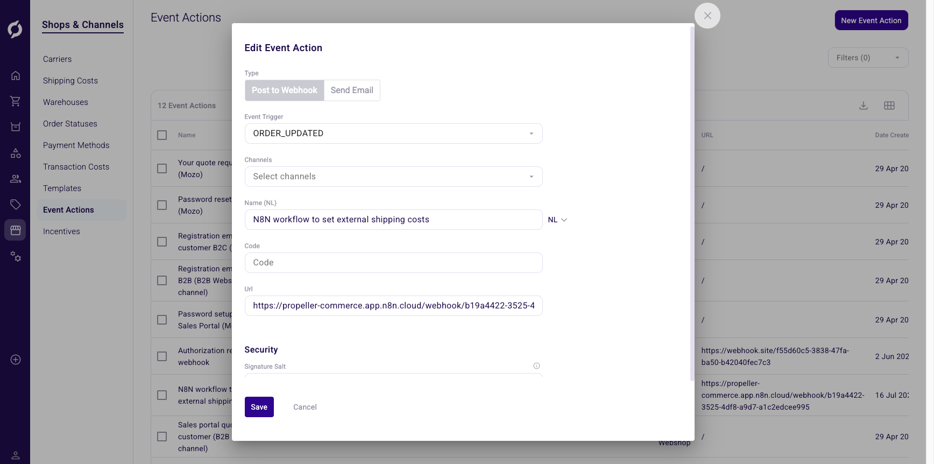Open the shopping cart icon in sidebar
This screenshot has height=464, width=934.
16,101
